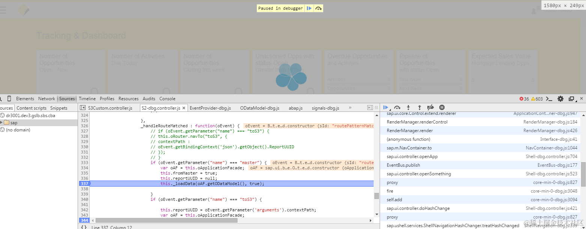Open Shell-dbg.controller.js:704 source link
This screenshot has width=586, height=229.
click(551, 157)
